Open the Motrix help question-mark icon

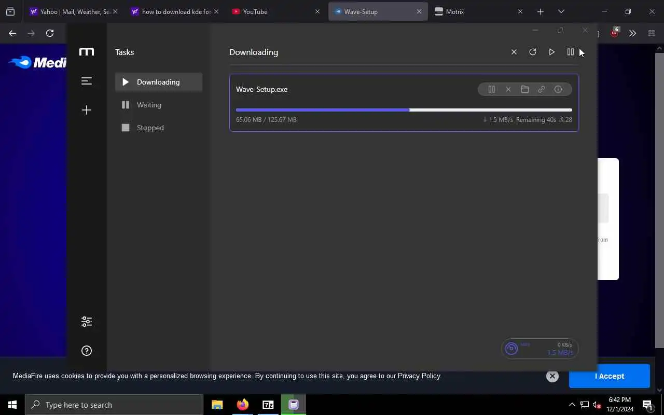pyautogui.click(x=87, y=351)
